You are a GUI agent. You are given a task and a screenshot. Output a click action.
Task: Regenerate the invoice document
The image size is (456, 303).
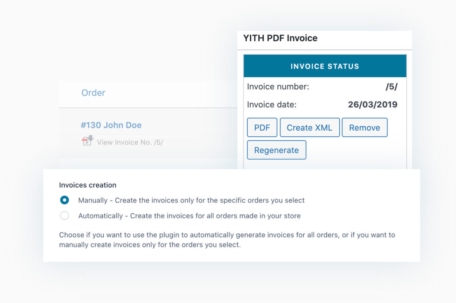(x=277, y=150)
